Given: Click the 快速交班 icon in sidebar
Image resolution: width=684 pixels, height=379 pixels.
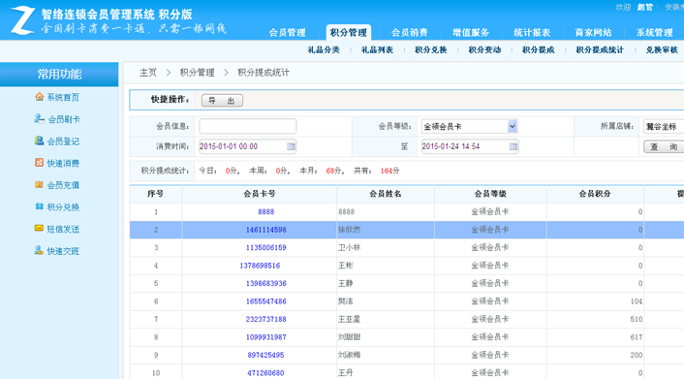Looking at the screenshot, I should pyautogui.click(x=39, y=250).
